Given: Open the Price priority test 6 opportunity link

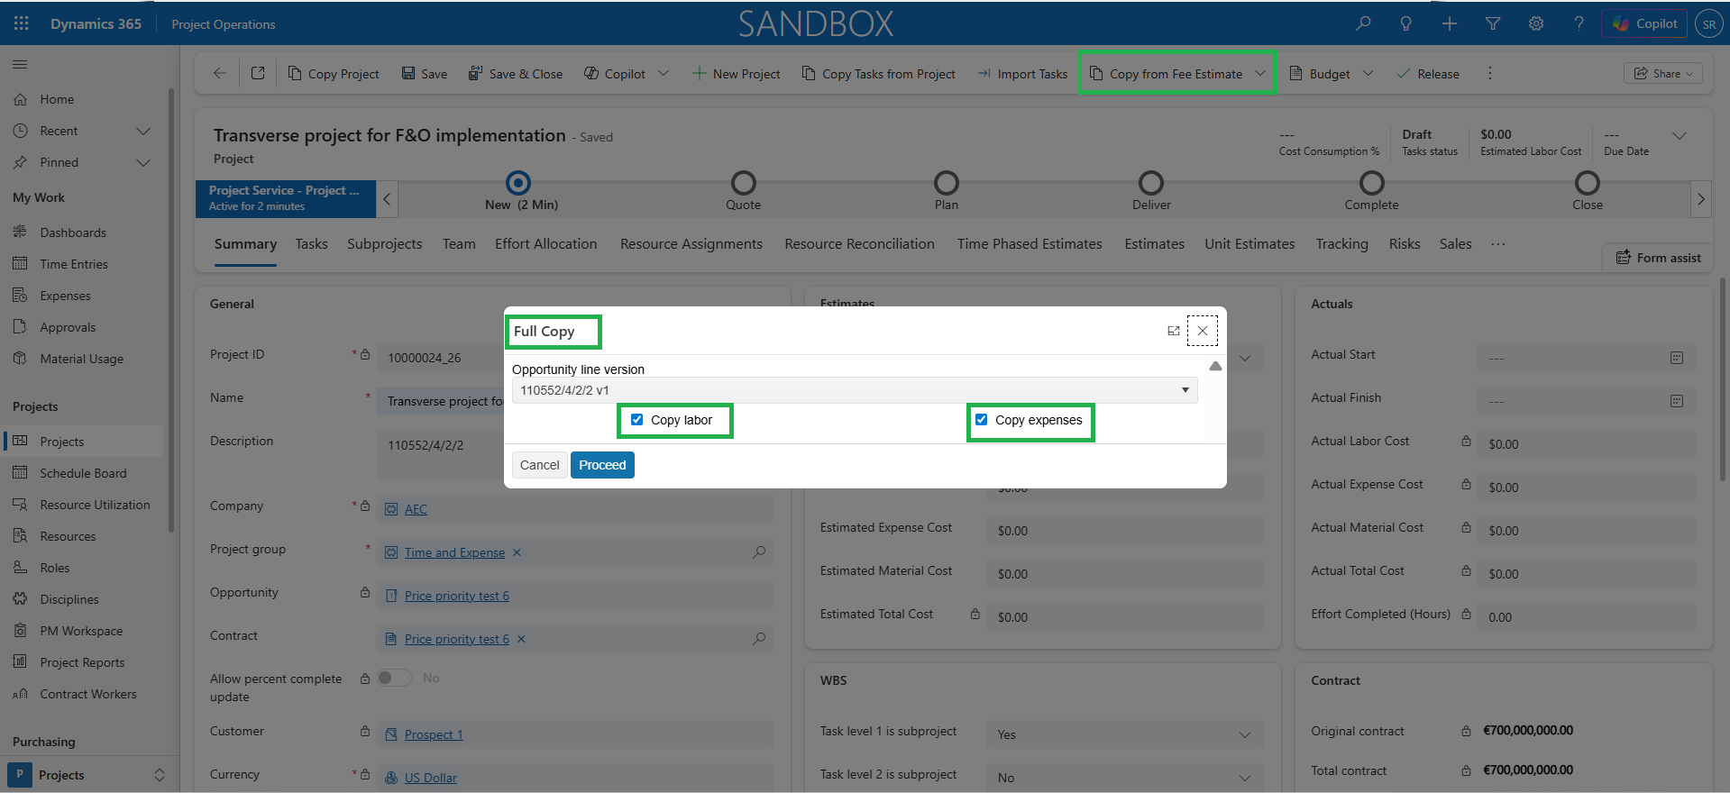Looking at the screenshot, I should pyautogui.click(x=456, y=596).
